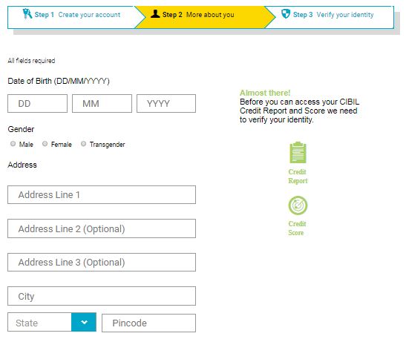
Task: Click the City input field
Action: pyautogui.click(x=102, y=296)
